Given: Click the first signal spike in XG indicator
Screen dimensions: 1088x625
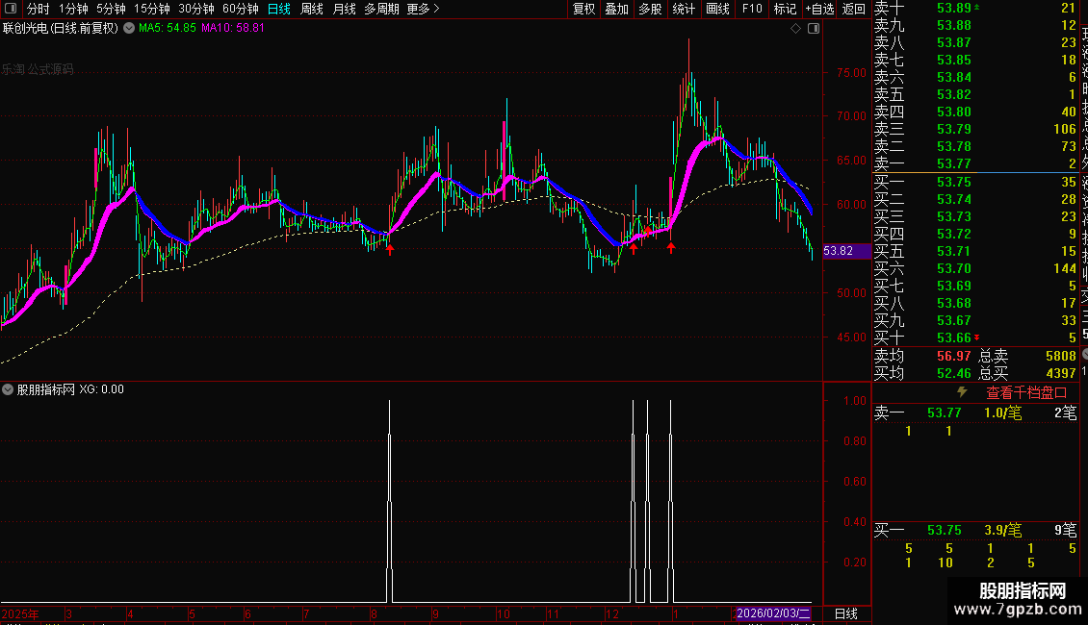Looking at the screenshot, I should 389,499.
